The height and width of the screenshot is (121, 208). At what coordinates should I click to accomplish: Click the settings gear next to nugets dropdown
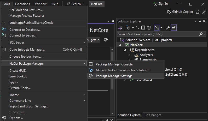pyautogui.click(x=106, y=40)
